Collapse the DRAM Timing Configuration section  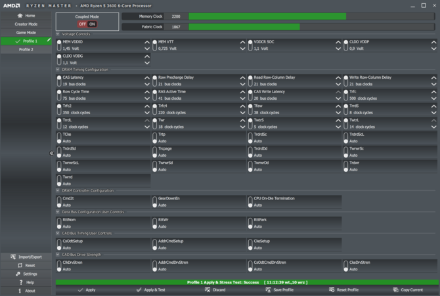coord(58,70)
